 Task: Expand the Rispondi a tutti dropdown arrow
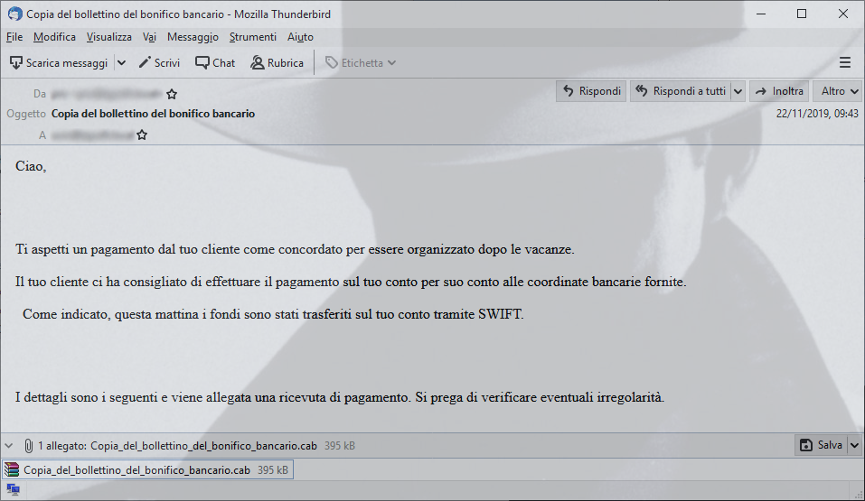point(738,91)
